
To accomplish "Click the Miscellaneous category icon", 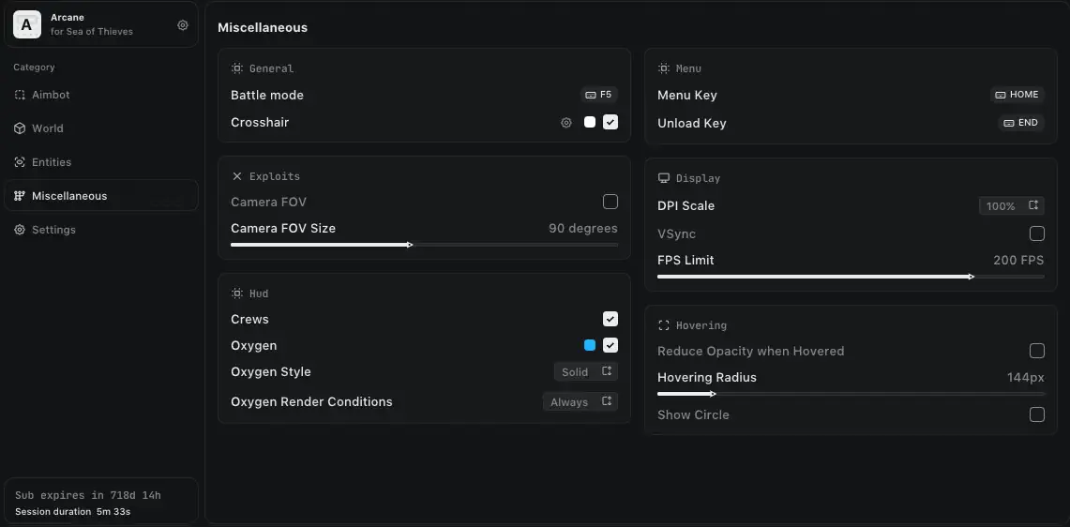I will click(20, 196).
